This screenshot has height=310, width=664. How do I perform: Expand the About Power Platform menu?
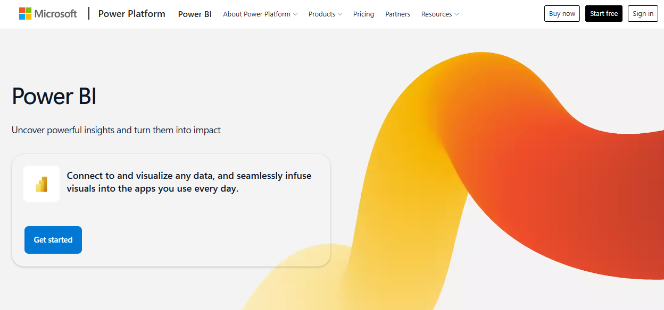point(260,14)
